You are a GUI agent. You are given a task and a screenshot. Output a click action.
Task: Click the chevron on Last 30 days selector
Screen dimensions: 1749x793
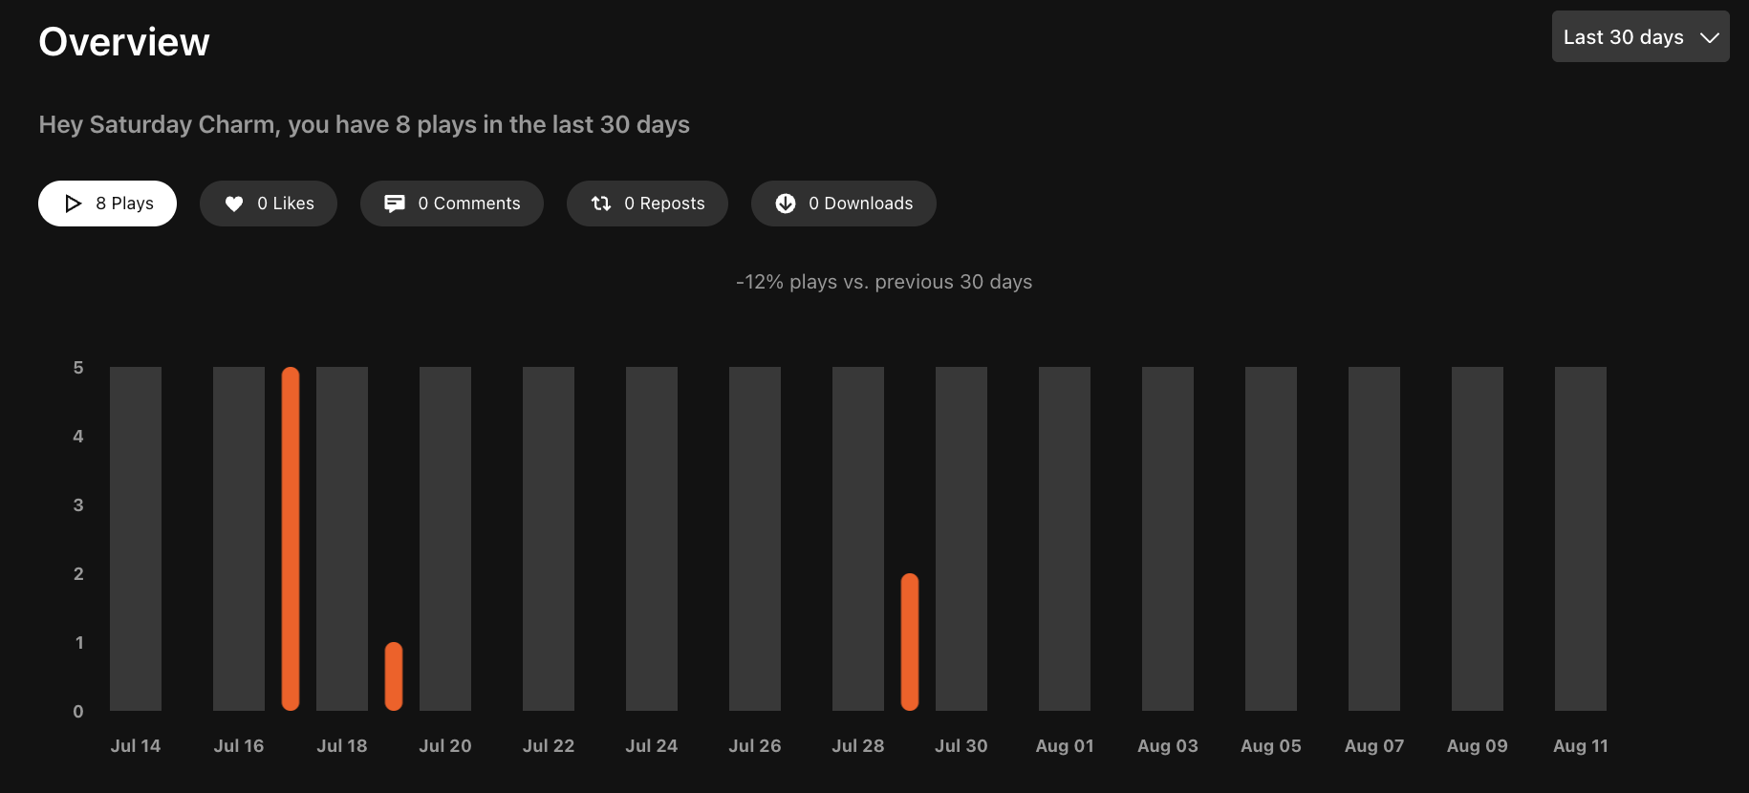coord(1711,36)
